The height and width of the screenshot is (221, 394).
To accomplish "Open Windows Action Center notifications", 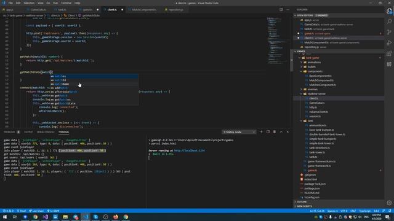I will [x=387, y=217].
